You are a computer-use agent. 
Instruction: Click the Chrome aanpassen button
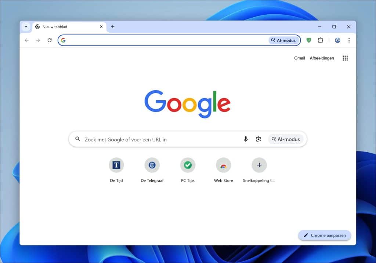(x=325, y=235)
